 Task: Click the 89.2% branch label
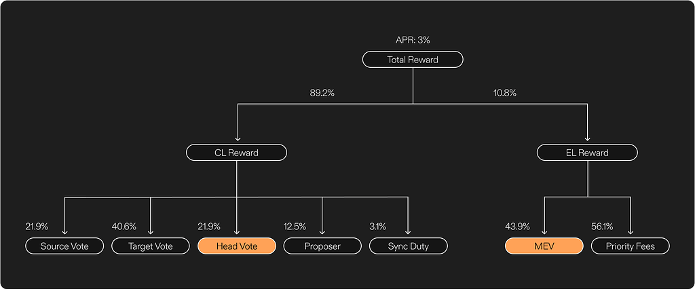point(322,93)
